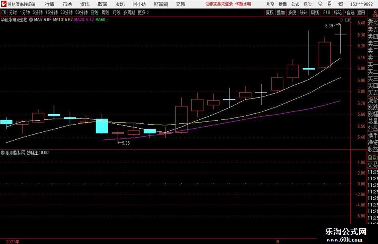Click the 抄底王: 0.00 indicator label
The width and height of the screenshot is (378, 244).
38,153
